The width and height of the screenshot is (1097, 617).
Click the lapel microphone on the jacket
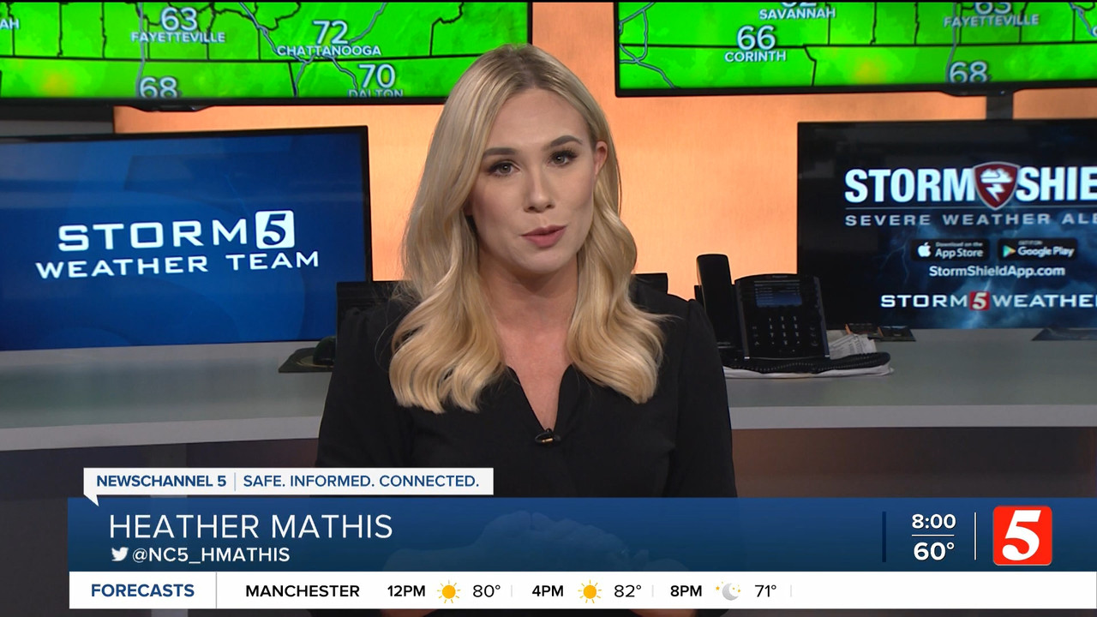(x=545, y=437)
